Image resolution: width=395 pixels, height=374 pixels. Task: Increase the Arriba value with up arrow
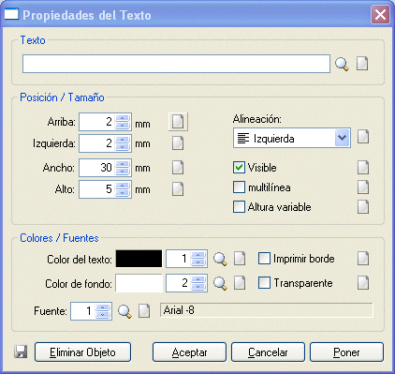(123, 118)
